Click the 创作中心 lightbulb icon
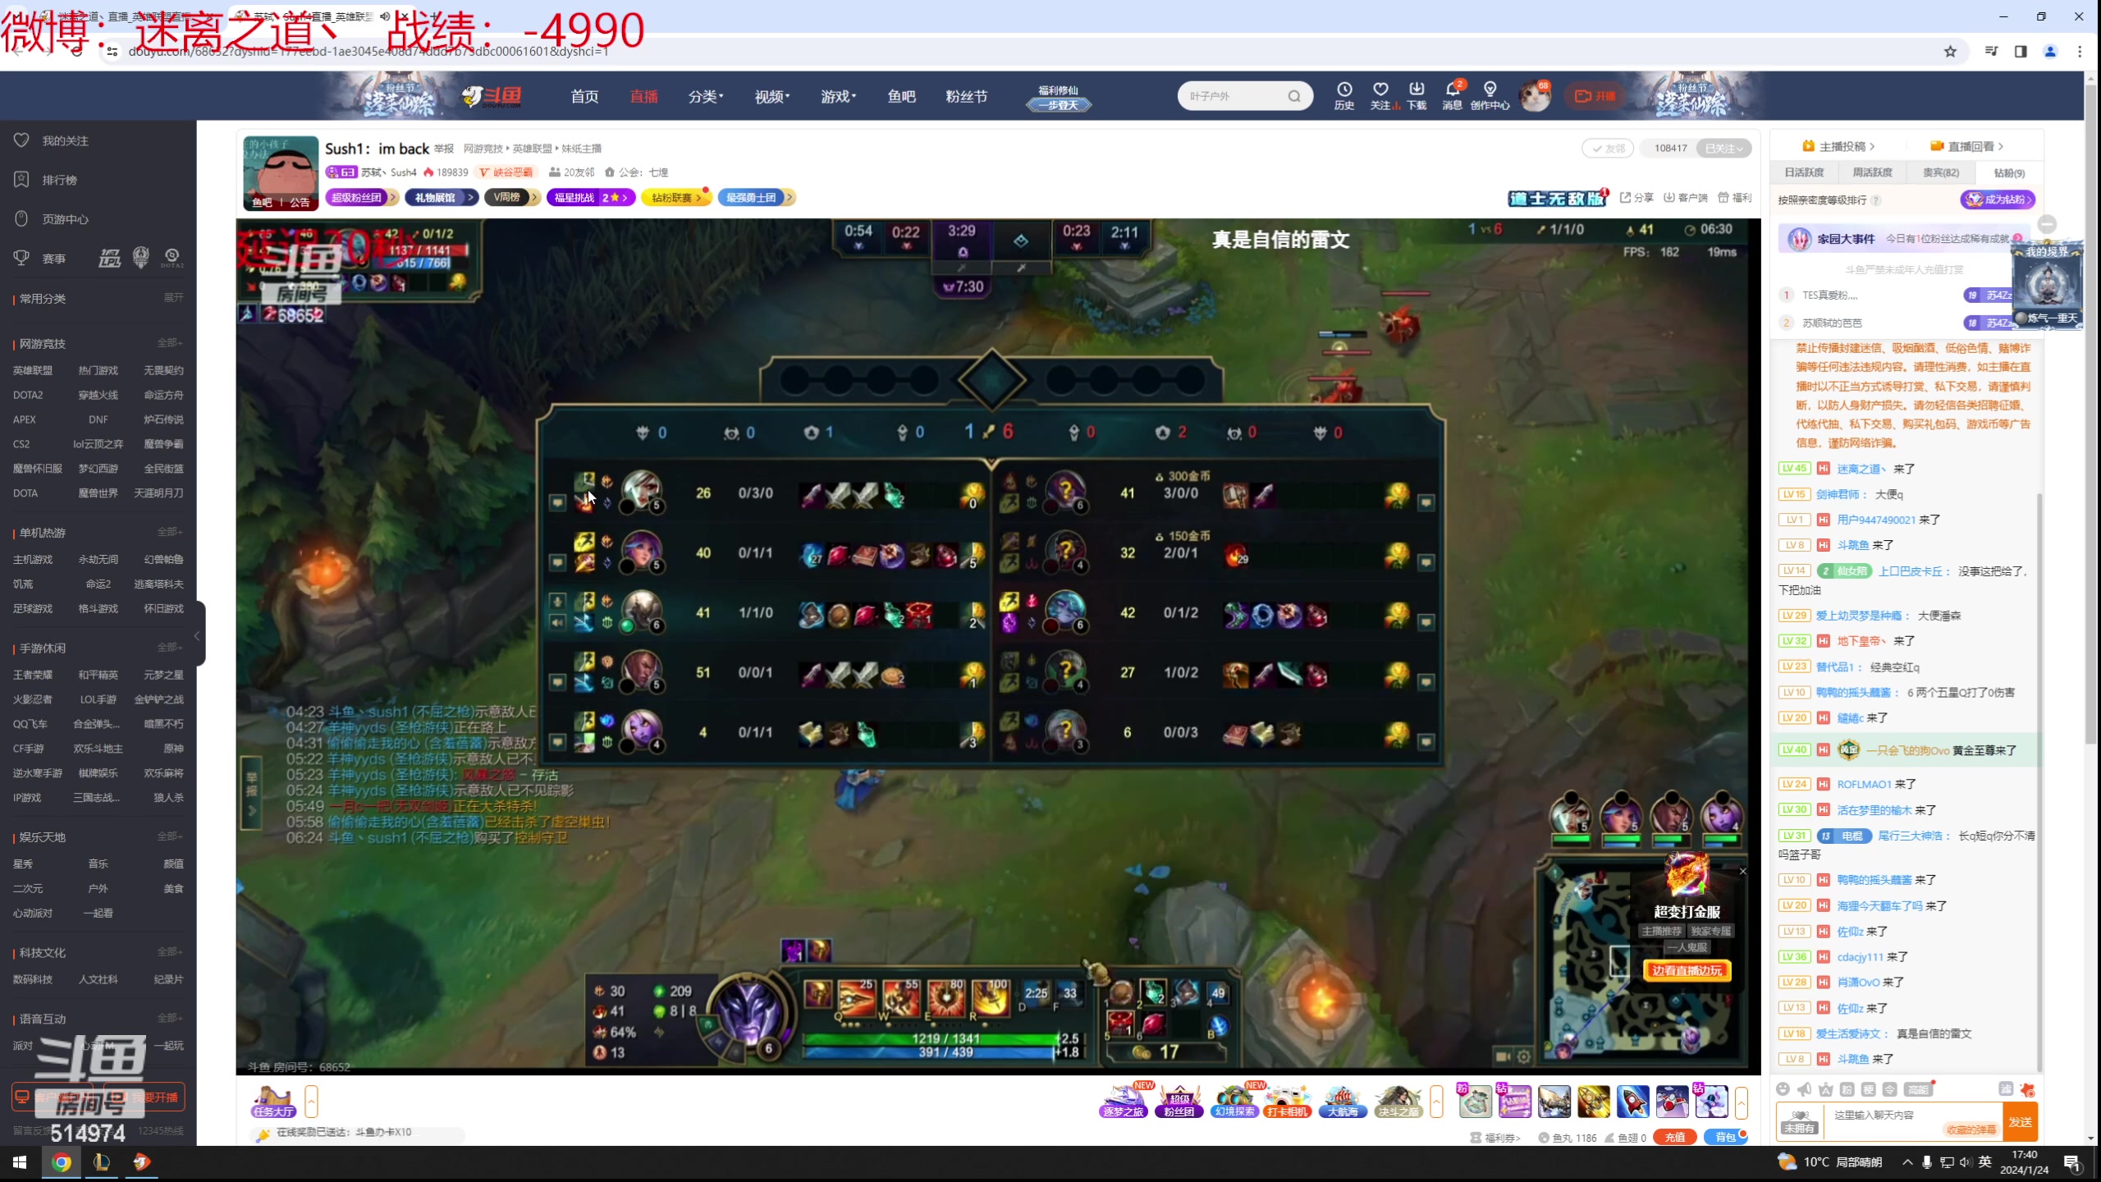Image resolution: width=2101 pixels, height=1182 pixels. [1490, 90]
